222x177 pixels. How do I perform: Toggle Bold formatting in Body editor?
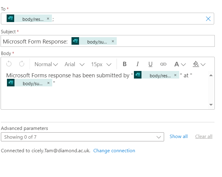click(x=125, y=64)
